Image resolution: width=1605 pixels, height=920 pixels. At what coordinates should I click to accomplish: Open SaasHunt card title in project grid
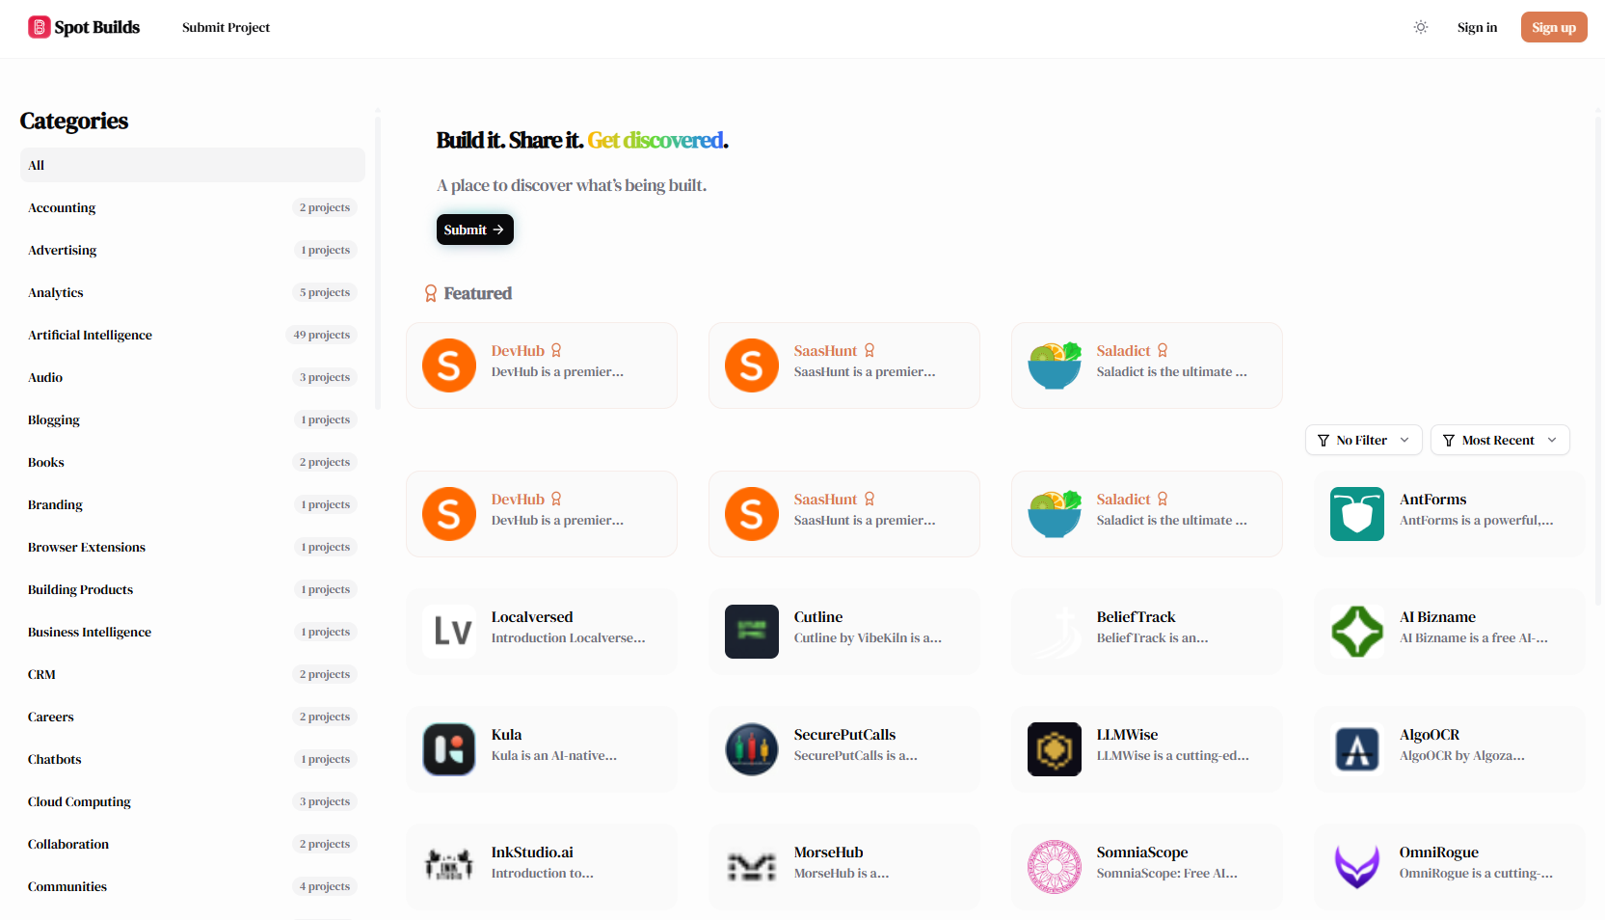point(825,500)
